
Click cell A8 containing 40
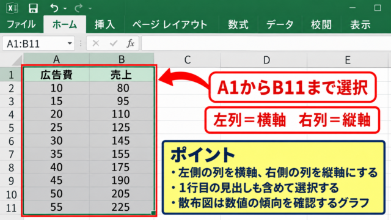click(x=57, y=167)
